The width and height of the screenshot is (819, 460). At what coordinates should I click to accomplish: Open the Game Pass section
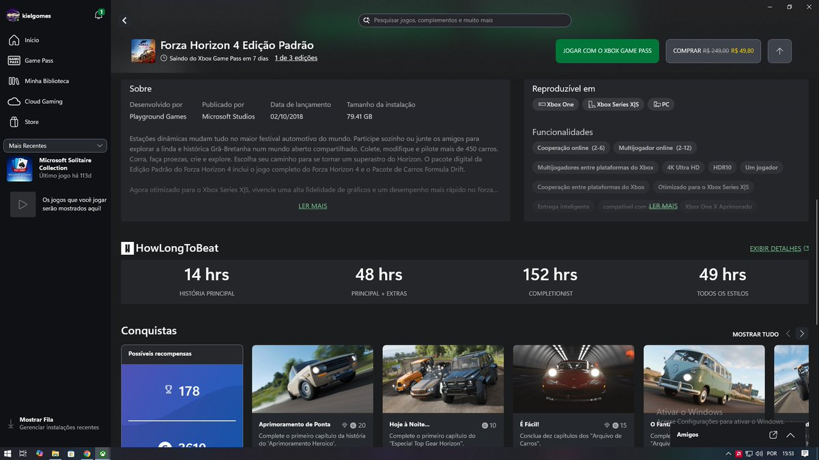pyautogui.click(x=55, y=61)
